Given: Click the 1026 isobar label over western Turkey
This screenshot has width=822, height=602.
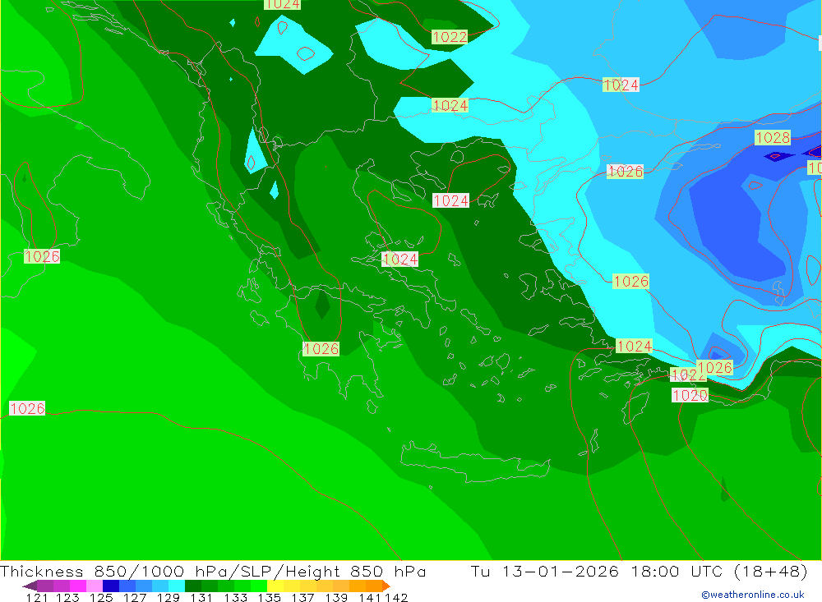Looking at the screenshot, I should pyautogui.click(x=630, y=282).
